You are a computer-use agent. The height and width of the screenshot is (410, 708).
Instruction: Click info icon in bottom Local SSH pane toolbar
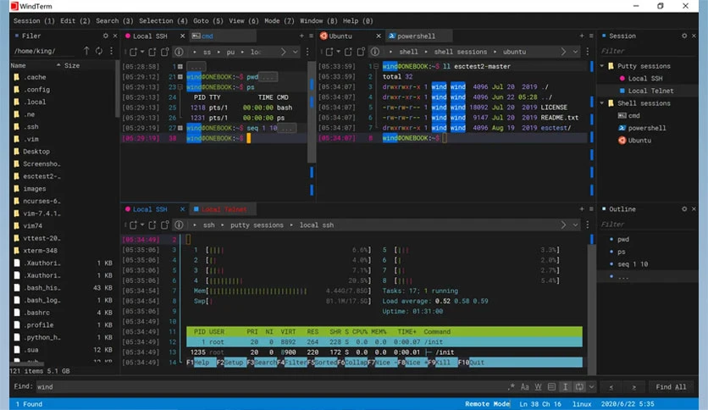coord(179,224)
